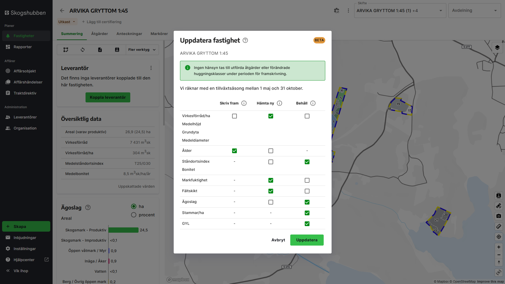Open Rapporter in the sidebar
Viewport: 505px width, 284px height.
click(x=23, y=47)
